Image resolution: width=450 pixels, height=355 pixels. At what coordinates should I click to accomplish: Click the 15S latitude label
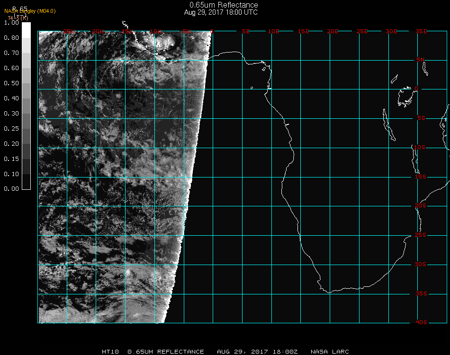click(x=421, y=177)
